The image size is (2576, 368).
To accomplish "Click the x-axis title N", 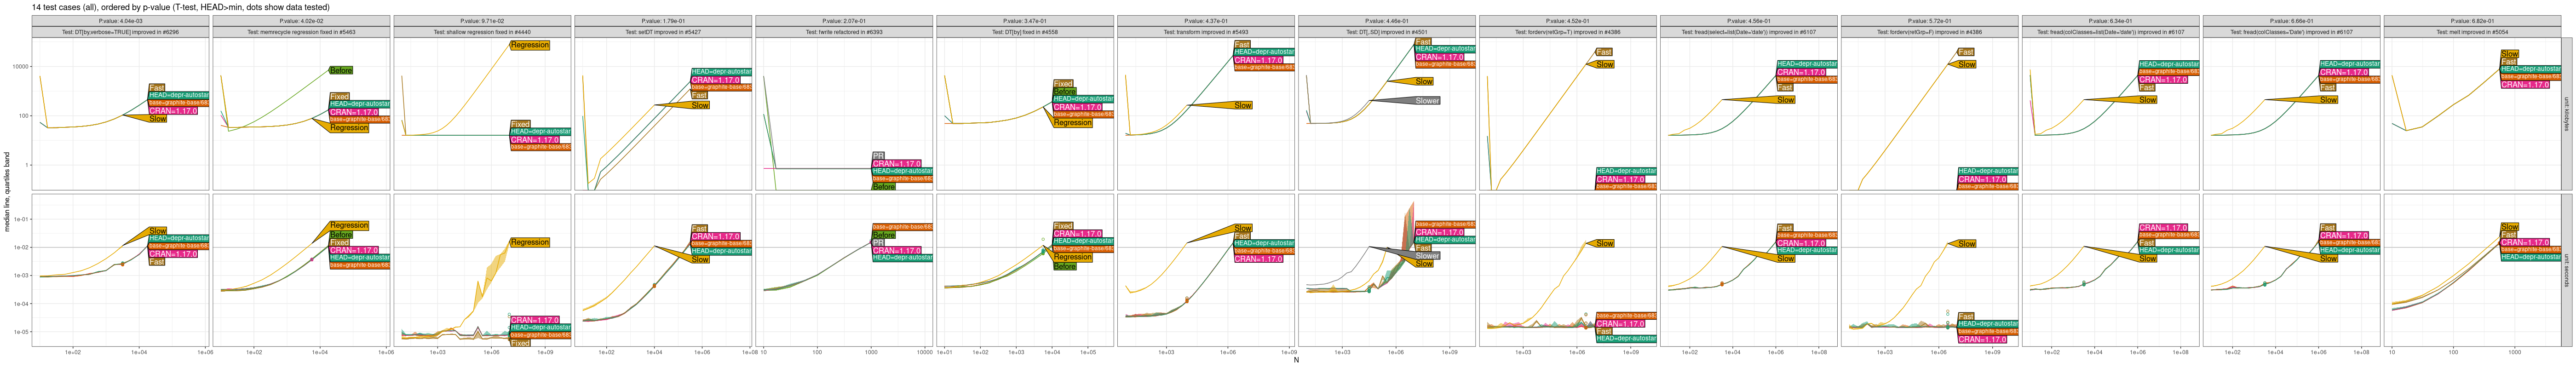I will tap(1296, 361).
